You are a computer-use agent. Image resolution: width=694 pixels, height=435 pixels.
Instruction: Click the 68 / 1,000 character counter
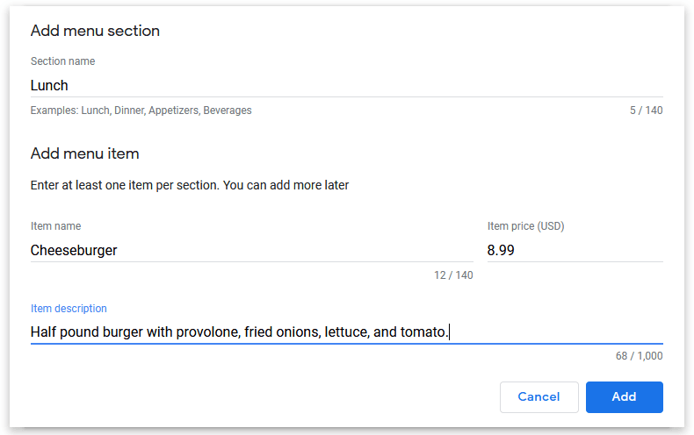639,356
